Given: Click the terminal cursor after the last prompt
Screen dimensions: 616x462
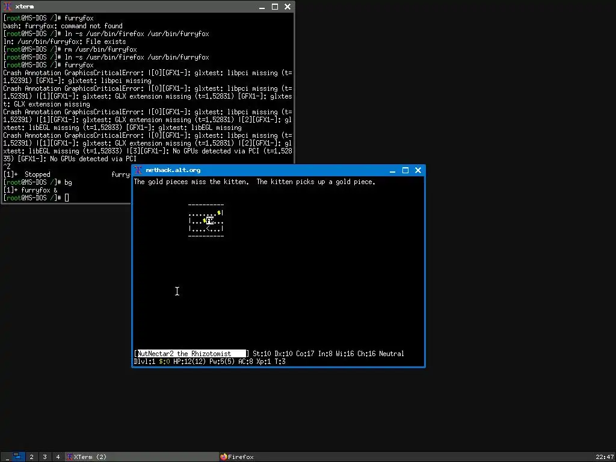Looking at the screenshot, I should (67, 197).
